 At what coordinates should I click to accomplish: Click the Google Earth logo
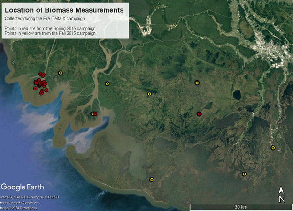[x=23, y=187]
